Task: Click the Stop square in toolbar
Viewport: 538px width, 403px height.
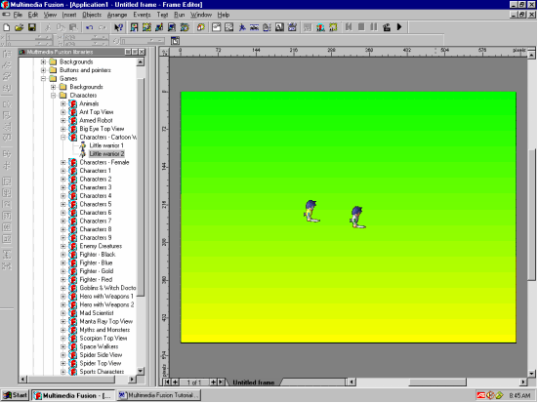Action: (361, 26)
